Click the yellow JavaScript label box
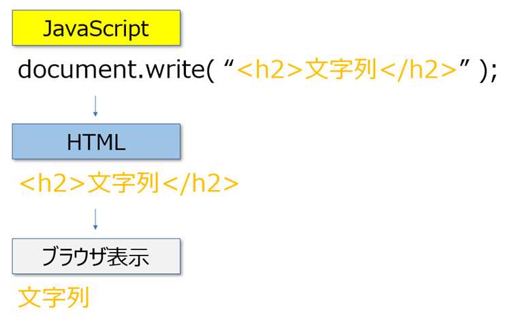Image resolution: width=511 pixels, height=323 pixels. [96, 28]
